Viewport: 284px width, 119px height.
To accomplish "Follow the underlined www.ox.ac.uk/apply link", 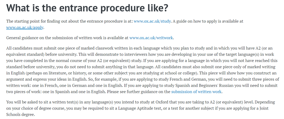I will click(25, 28).
